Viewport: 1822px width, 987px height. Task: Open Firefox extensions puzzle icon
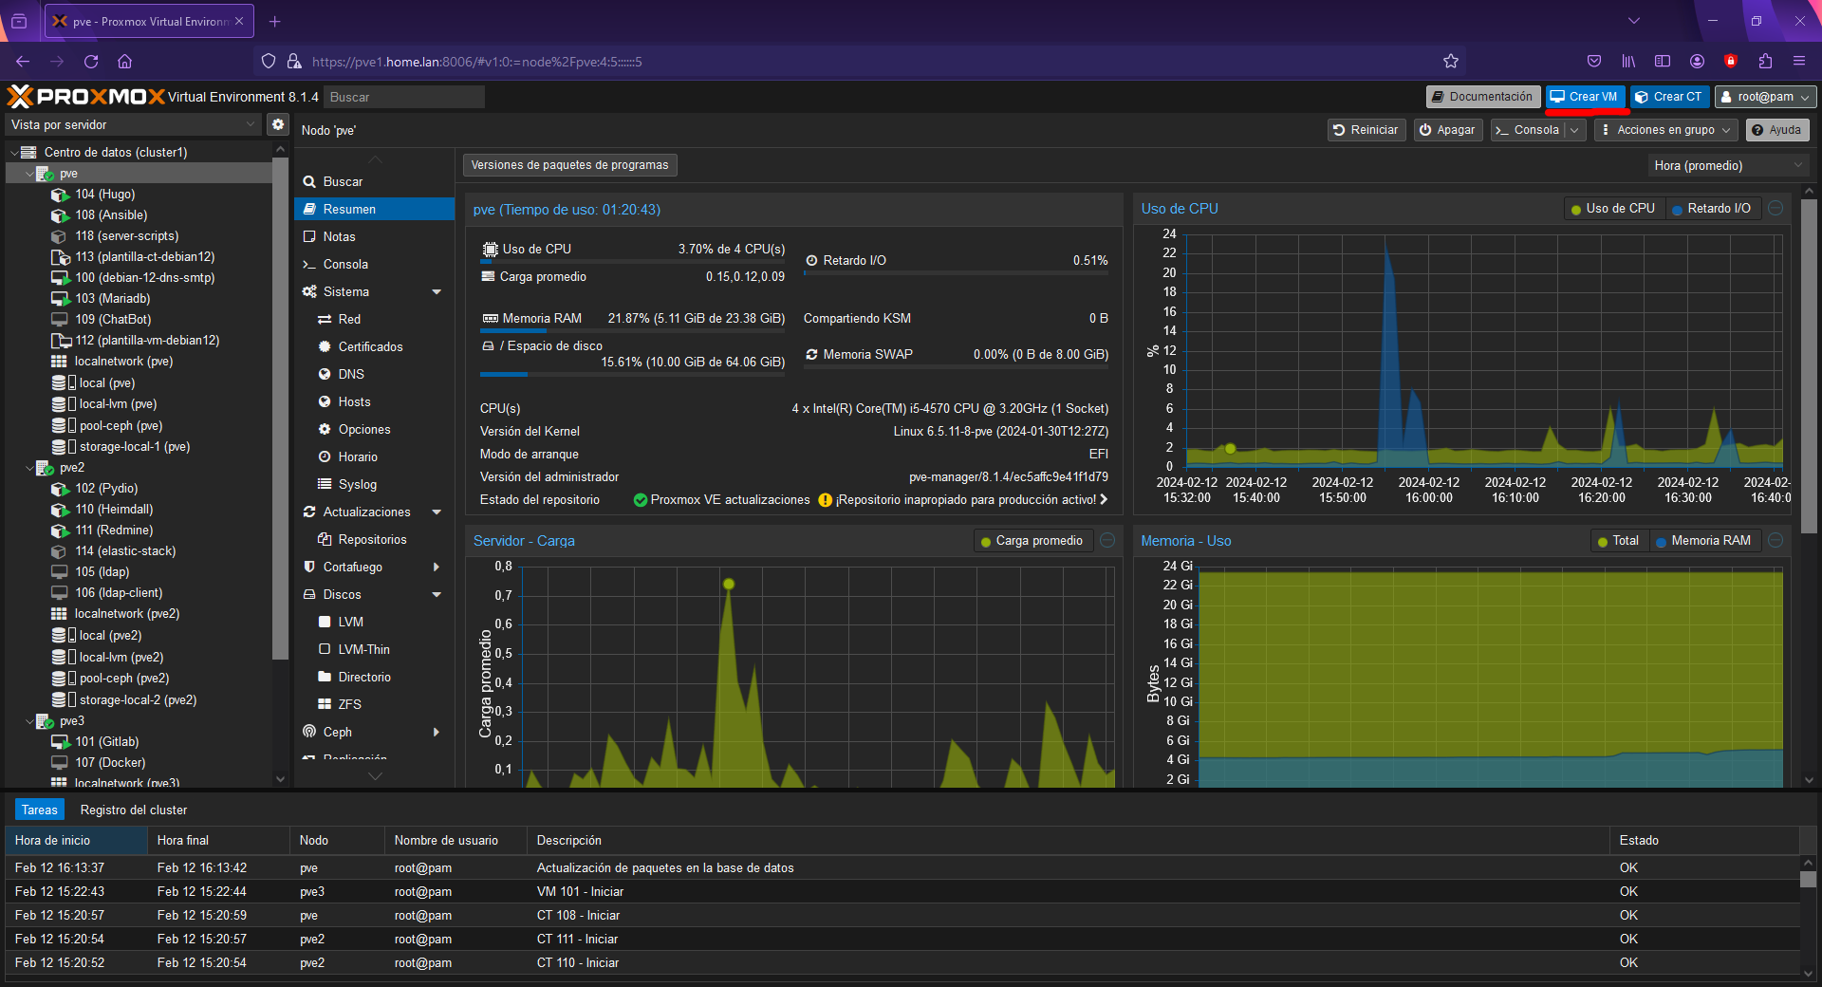pyautogui.click(x=1765, y=62)
